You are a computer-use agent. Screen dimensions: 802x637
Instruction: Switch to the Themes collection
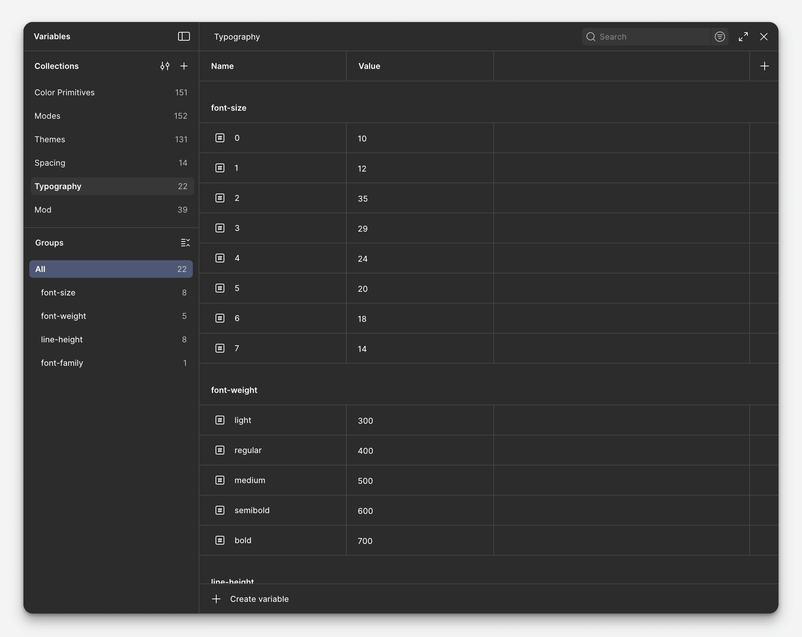coord(50,139)
